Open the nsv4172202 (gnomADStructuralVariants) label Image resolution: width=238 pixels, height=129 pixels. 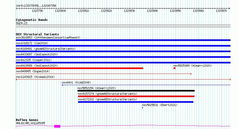108,99
